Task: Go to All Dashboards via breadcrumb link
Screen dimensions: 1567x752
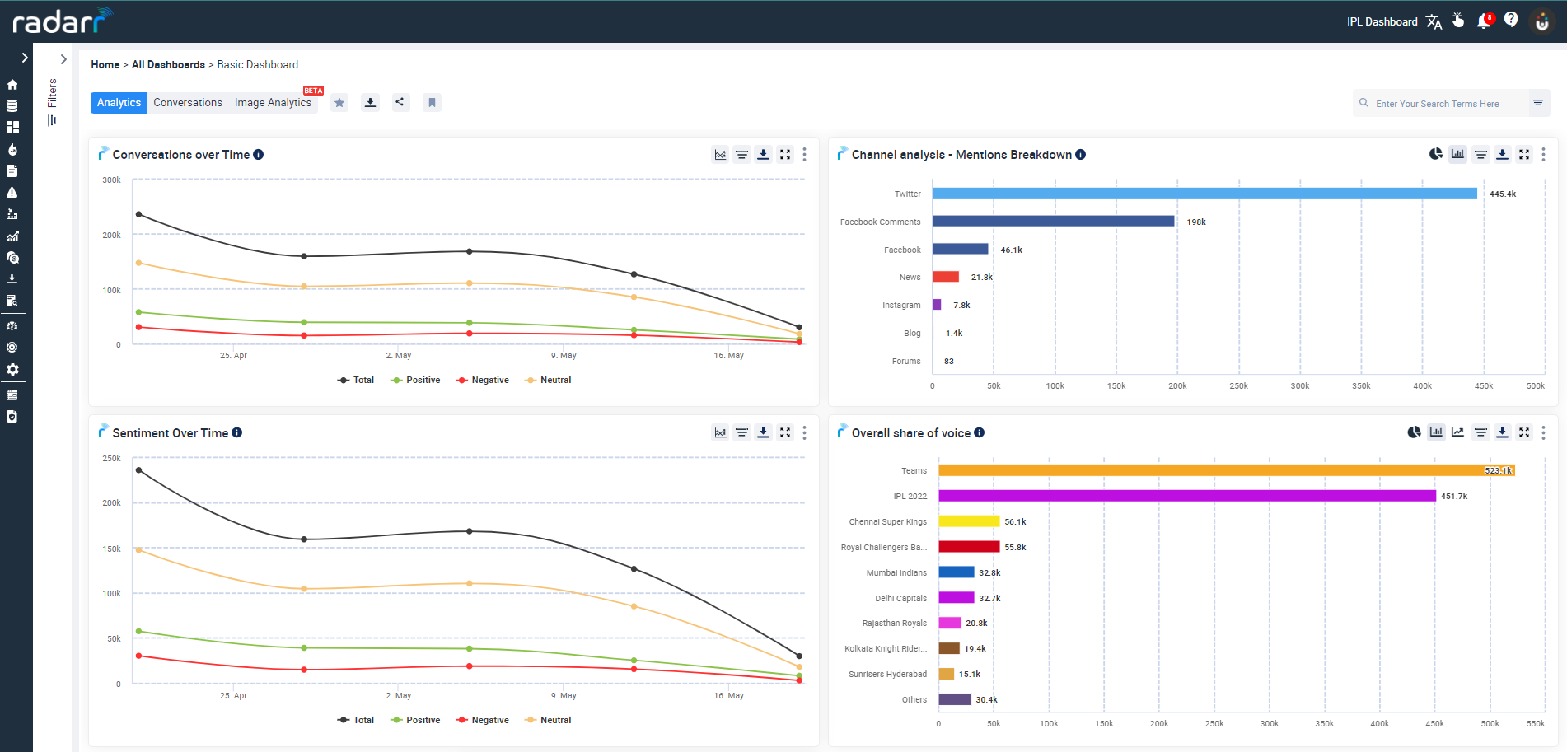Action: 169,64
